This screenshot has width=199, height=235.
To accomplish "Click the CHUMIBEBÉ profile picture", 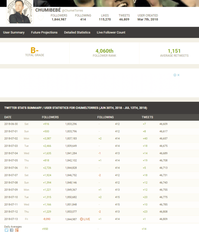I will [20, 12].
